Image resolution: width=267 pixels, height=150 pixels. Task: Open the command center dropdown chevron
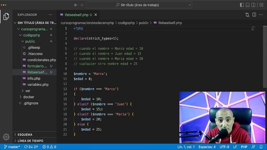coord(190,5)
